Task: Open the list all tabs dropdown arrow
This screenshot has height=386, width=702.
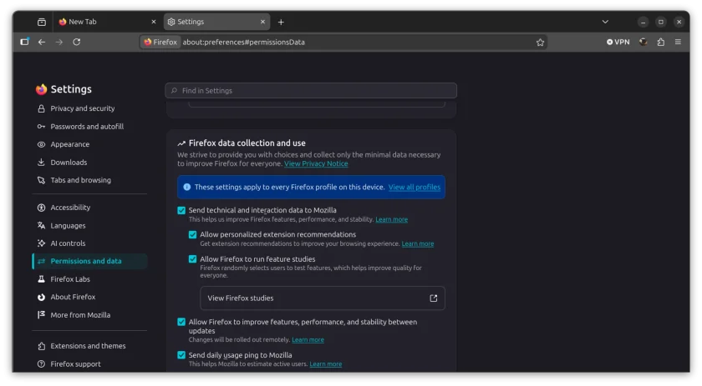Action: click(605, 22)
